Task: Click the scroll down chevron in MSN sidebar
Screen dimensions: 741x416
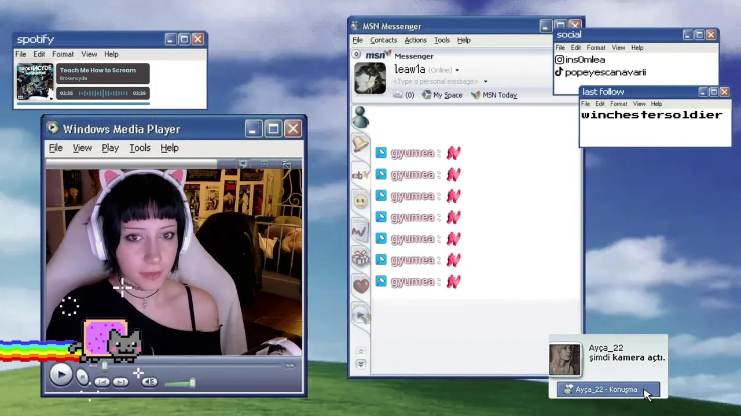Action: [x=361, y=364]
